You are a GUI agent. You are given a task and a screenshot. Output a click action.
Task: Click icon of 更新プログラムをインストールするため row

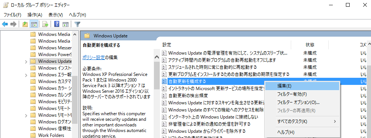[164, 74]
